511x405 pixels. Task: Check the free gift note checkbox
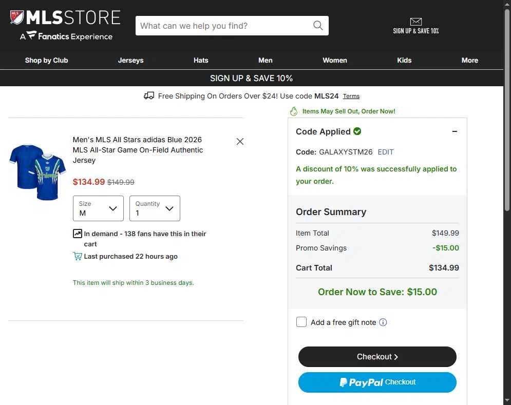click(x=301, y=322)
